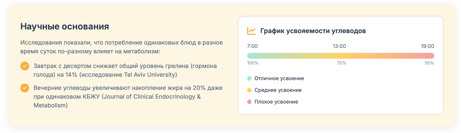461x133 pixels.
Task: Click the 7:00 time label
Action: pyautogui.click(x=252, y=46)
